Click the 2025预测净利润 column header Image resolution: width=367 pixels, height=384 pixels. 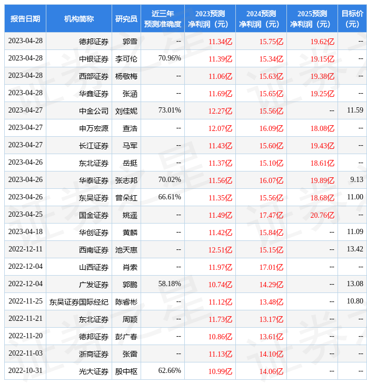tap(312, 18)
